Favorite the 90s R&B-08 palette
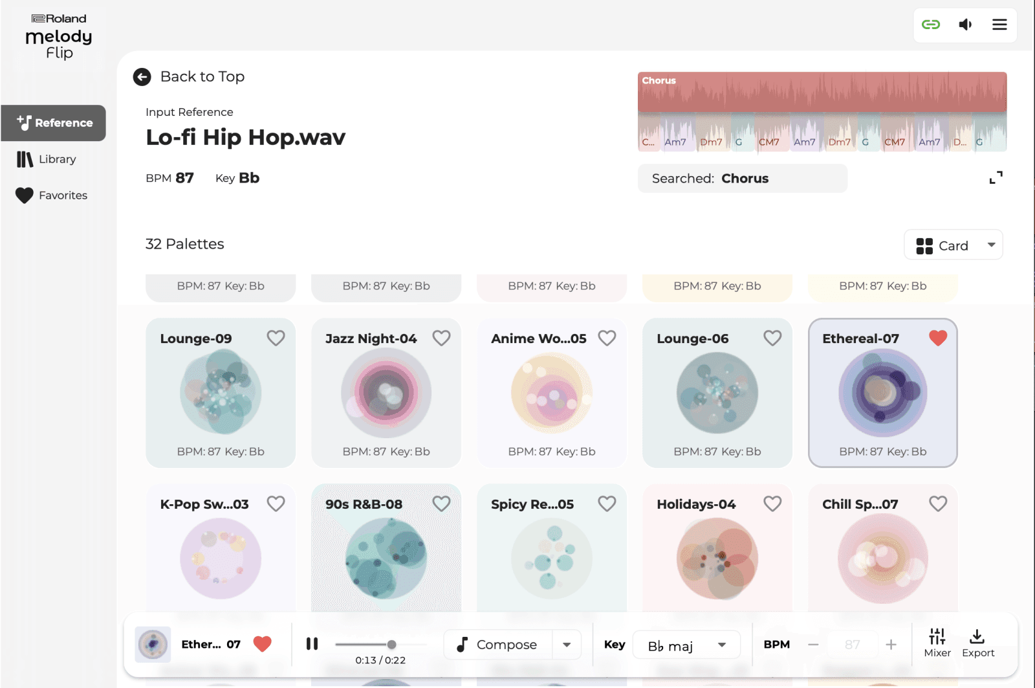 [x=441, y=504]
